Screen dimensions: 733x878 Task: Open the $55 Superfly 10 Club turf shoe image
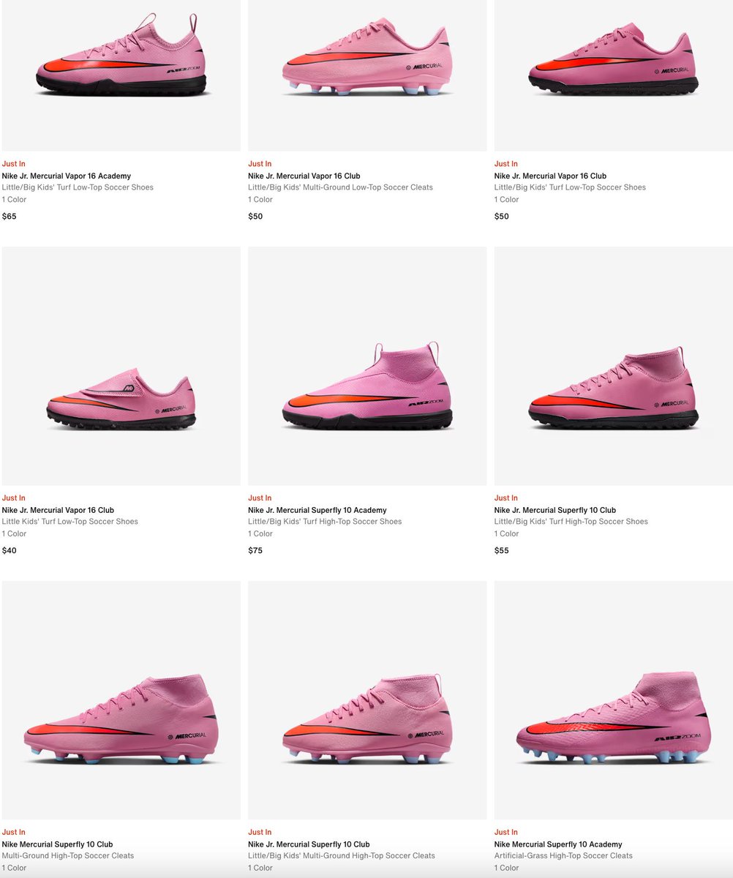(613, 366)
